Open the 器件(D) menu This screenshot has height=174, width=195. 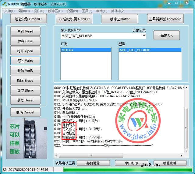click(24, 11)
